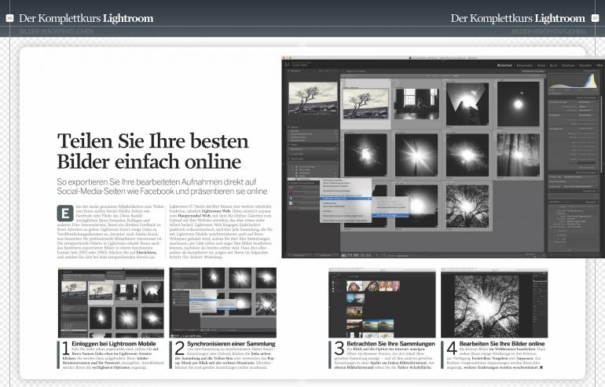
Task: Toggle the Veröffentlichungsdienste panel disclosure triangle
Action: point(288,183)
